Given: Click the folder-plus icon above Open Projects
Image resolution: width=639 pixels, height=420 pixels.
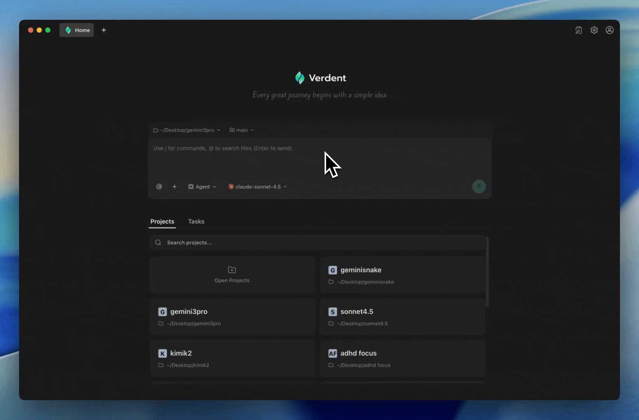Looking at the screenshot, I should [x=232, y=270].
